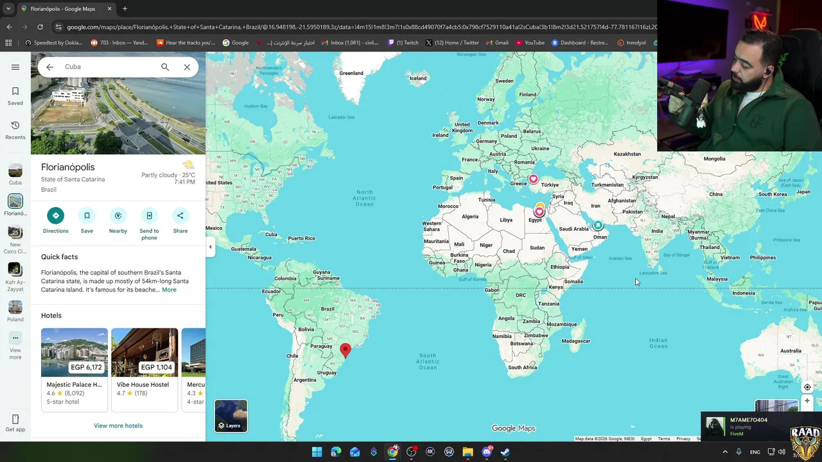Click the pink heart pin near Greece
The image size is (822, 462).
[533, 179]
